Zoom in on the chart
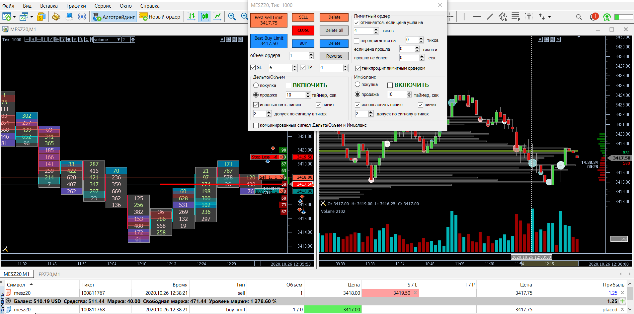634x314 pixels. 232,17
